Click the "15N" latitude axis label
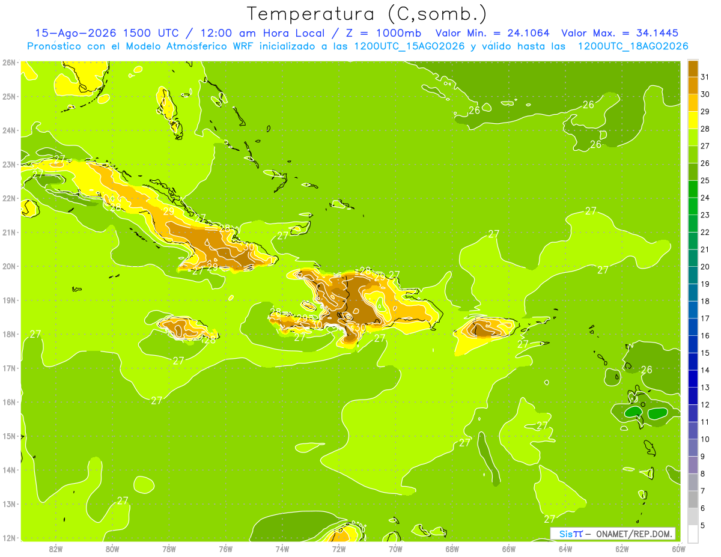The height and width of the screenshot is (557, 721). click(x=9, y=436)
